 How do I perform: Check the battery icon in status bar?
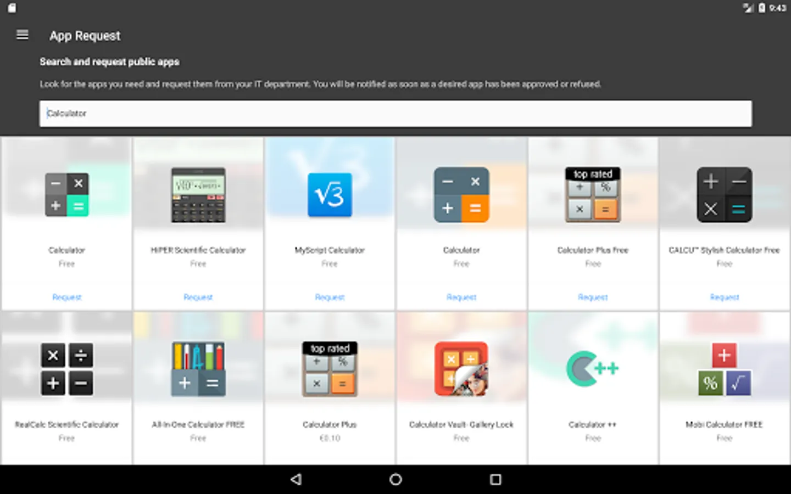762,8
